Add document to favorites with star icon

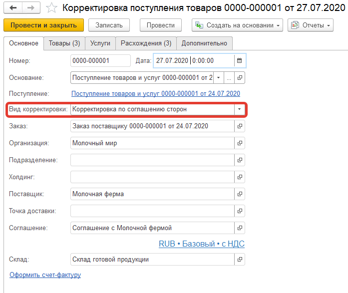51,8
